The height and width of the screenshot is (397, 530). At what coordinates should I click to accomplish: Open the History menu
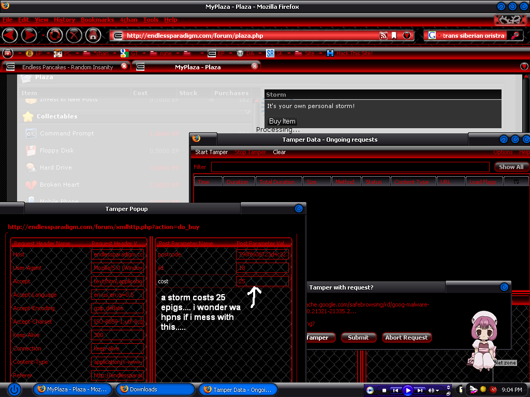(x=64, y=20)
